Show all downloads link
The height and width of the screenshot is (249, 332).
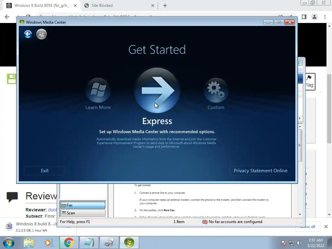tap(307, 227)
